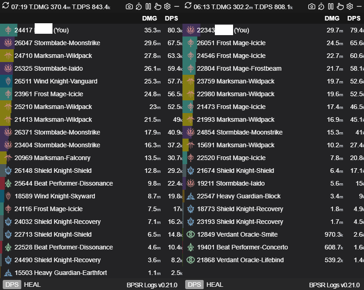
Task: Click left header 07:19 T.DMG 370.4m text
Action: point(41,7)
